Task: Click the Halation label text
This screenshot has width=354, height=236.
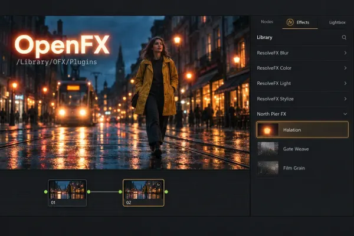Action: [x=292, y=130]
